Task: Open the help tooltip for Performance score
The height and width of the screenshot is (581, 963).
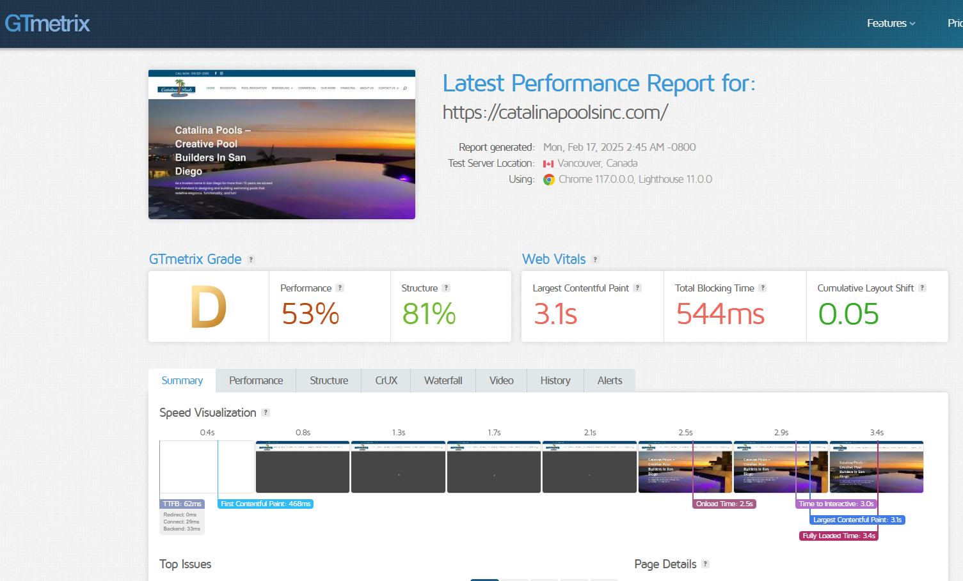Action: [340, 288]
